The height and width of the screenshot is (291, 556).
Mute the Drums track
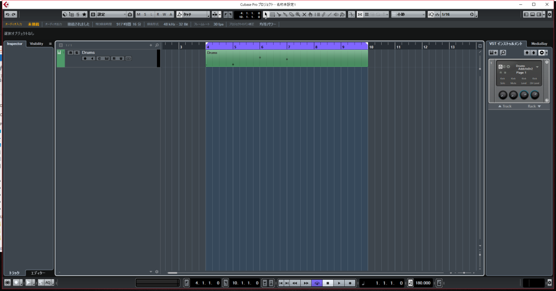click(70, 53)
